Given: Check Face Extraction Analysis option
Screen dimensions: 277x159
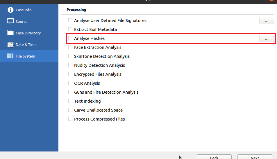Looking at the screenshot, I should (x=70, y=47).
